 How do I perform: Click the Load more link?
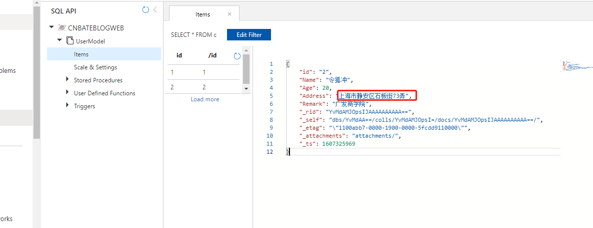[x=204, y=99]
